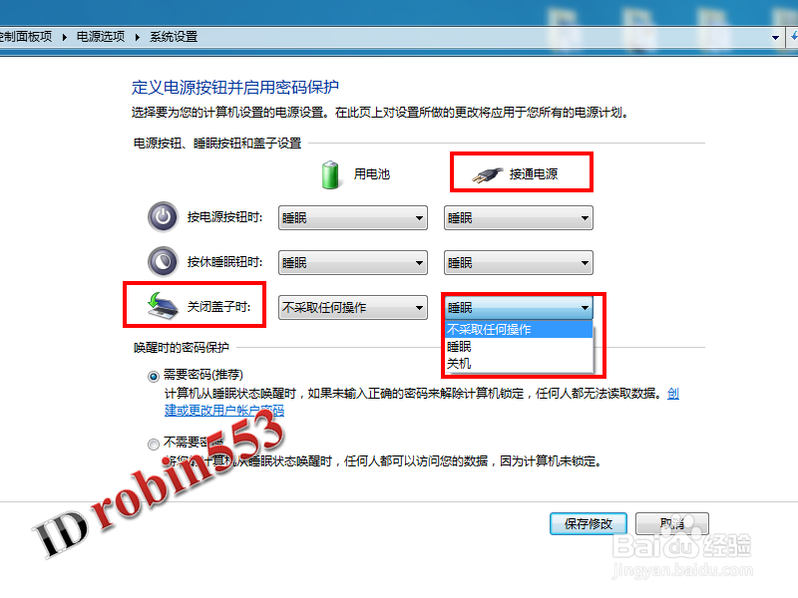Choose 不采取任何操作 in open list
This screenshot has height=598, width=798.
[x=519, y=330]
